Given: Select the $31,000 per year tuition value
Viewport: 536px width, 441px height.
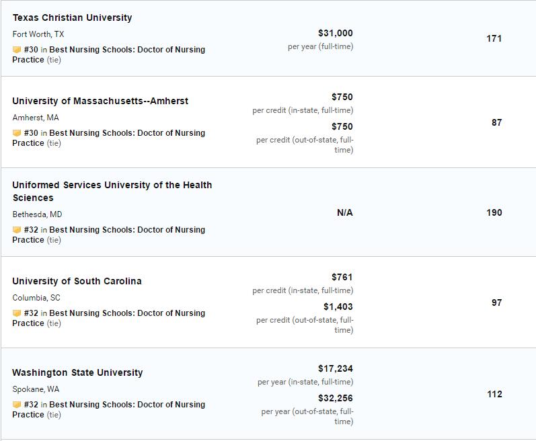Looking at the screenshot, I should click(336, 33).
